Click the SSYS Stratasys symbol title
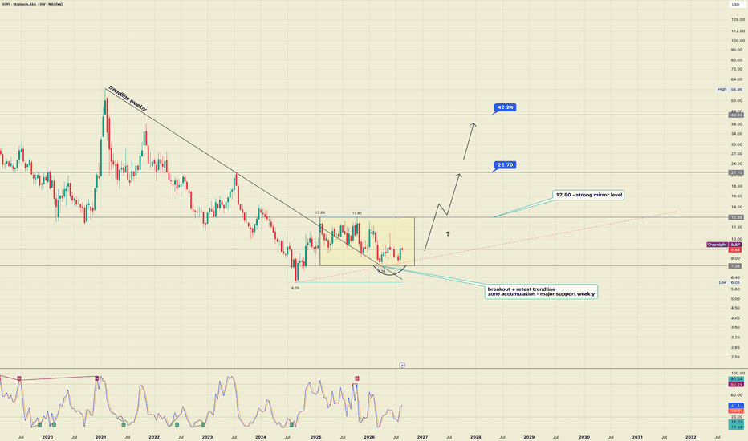The height and width of the screenshot is (441, 748). [33, 4]
